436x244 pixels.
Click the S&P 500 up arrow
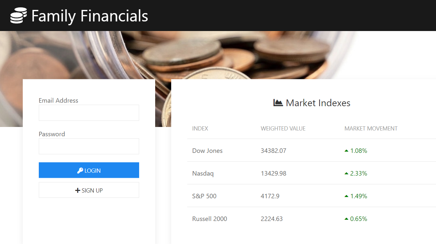pyautogui.click(x=346, y=196)
